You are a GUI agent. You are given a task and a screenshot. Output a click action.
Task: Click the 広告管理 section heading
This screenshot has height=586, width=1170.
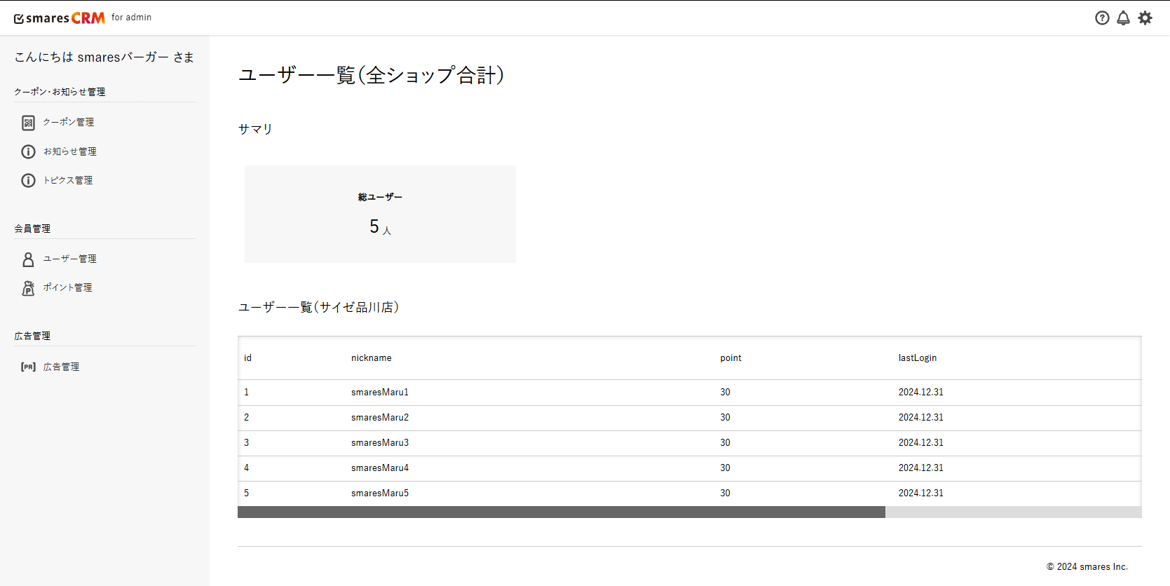point(32,336)
